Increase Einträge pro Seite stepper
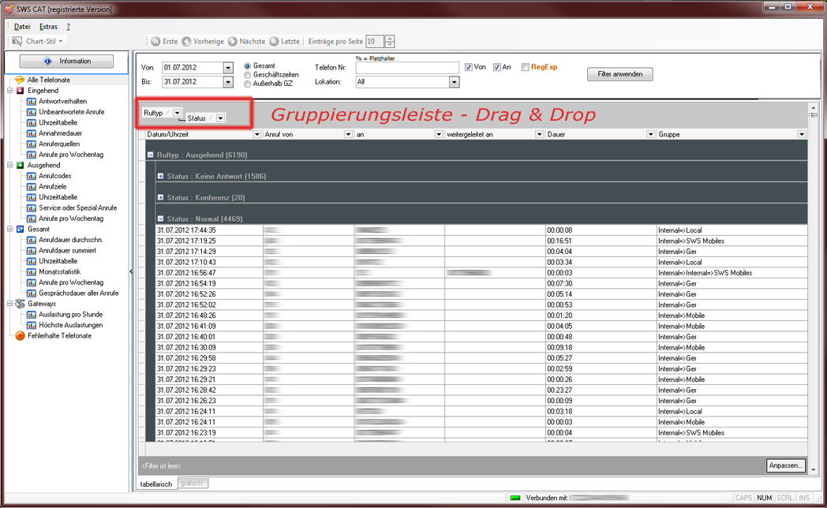827x508 pixels. click(390, 39)
